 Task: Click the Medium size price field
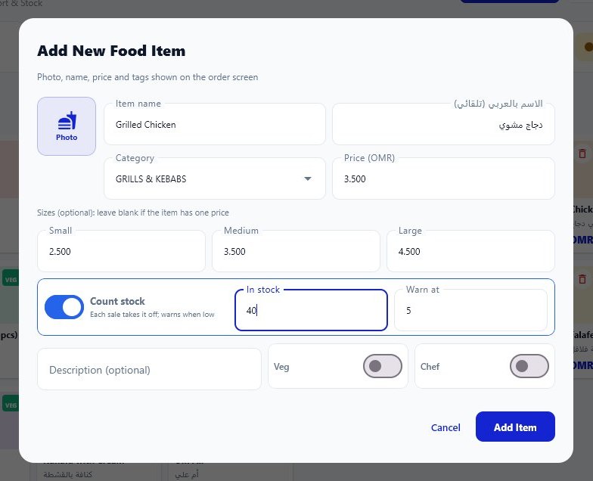[296, 251]
